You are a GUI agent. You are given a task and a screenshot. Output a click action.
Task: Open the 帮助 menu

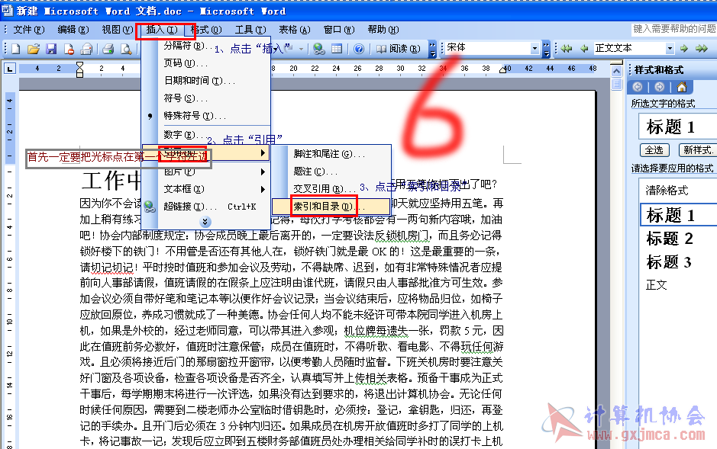[383, 30]
